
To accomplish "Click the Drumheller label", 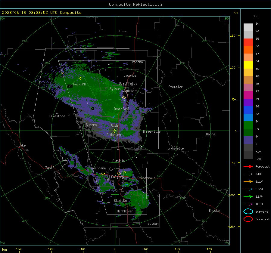I will 176,148.
